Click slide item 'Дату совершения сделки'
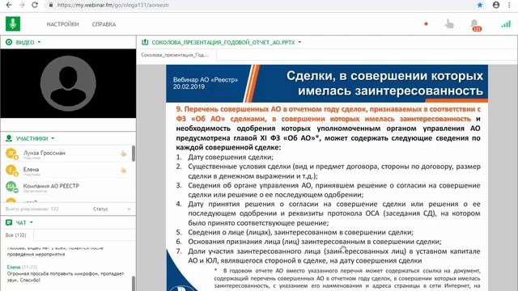 [231, 157]
